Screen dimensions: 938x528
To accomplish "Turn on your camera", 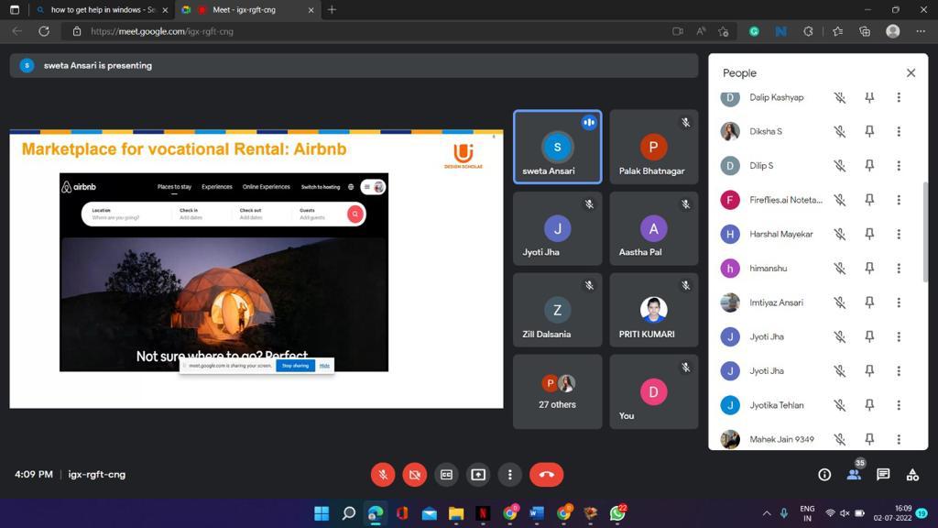I will tap(414, 474).
